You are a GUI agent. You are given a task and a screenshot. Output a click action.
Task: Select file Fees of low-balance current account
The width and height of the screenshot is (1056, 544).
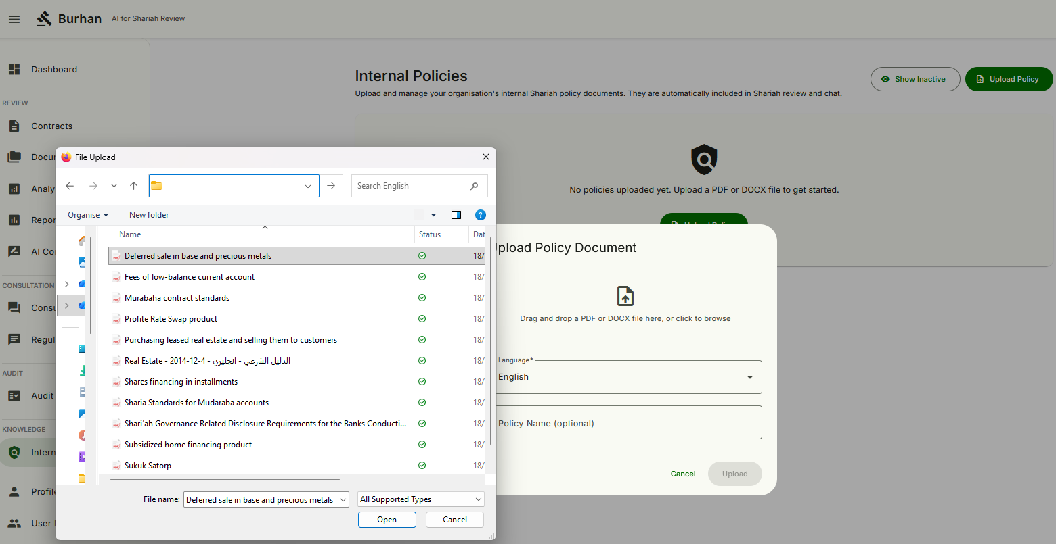click(296, 277)
